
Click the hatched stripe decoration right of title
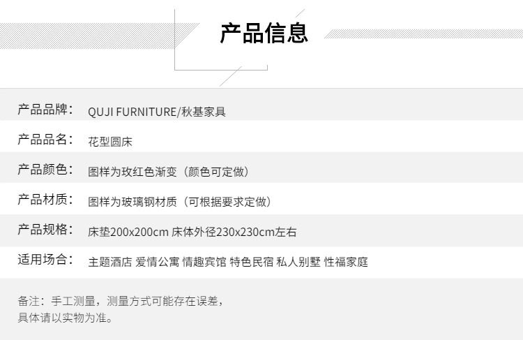[423, 34]
